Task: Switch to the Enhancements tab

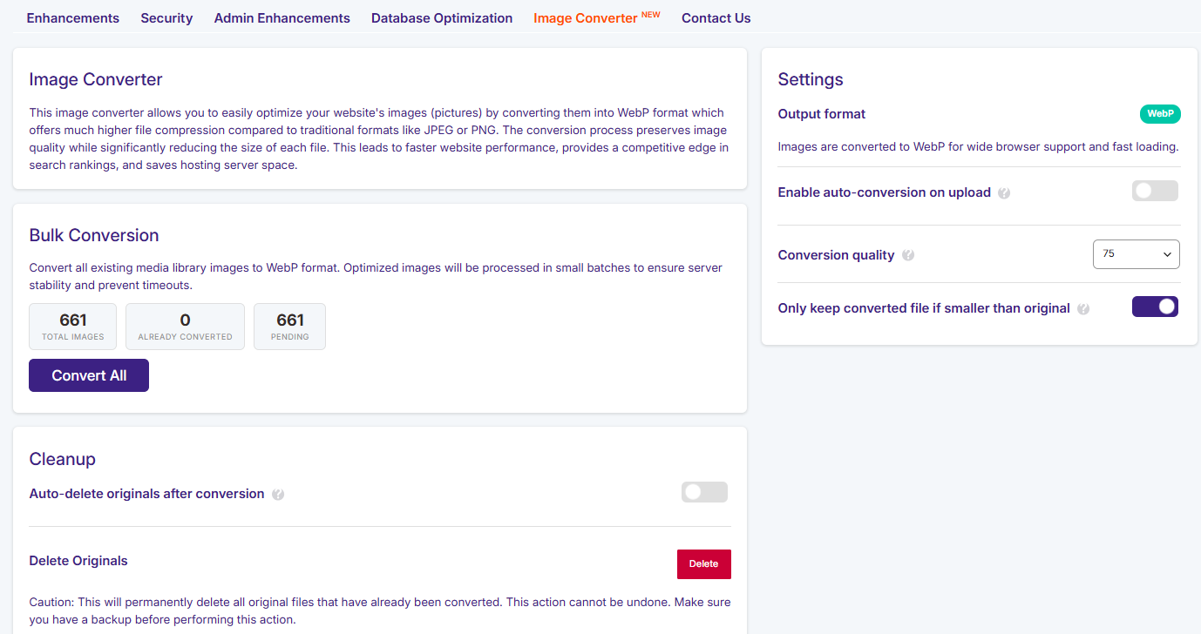Action: click(x=73, y=17)
